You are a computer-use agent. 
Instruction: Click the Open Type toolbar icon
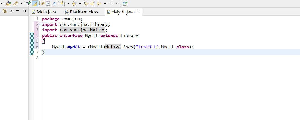pos(9,3)
